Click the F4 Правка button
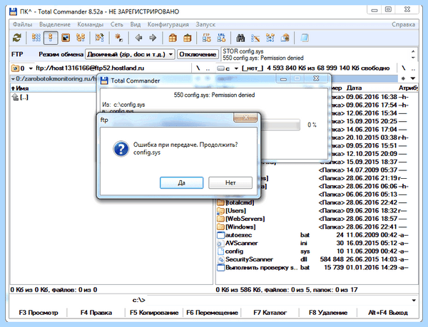Image resolution: width=428 pixels, height=327 pixels. coord(96,313)
